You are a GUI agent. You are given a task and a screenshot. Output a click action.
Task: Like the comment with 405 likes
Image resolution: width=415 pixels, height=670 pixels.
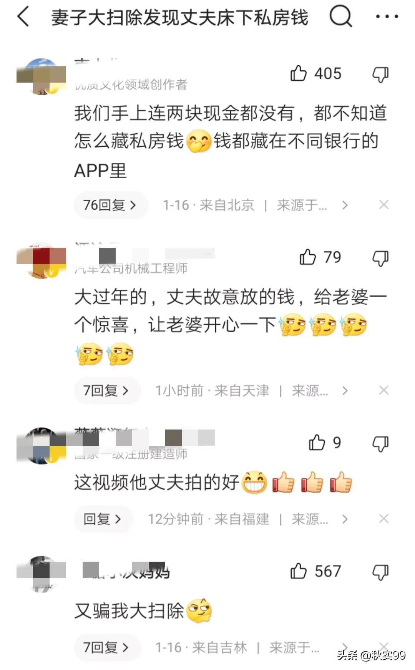click(299, 73)
